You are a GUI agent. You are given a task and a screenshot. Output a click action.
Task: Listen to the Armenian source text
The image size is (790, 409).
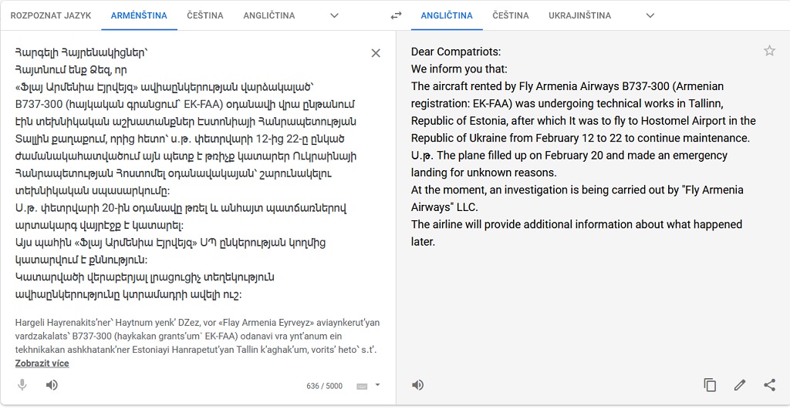click(52, 385)
